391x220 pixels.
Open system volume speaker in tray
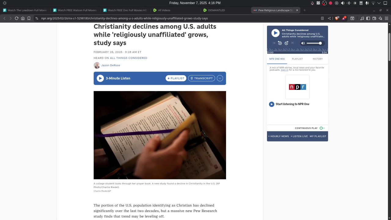click(342, 3)
